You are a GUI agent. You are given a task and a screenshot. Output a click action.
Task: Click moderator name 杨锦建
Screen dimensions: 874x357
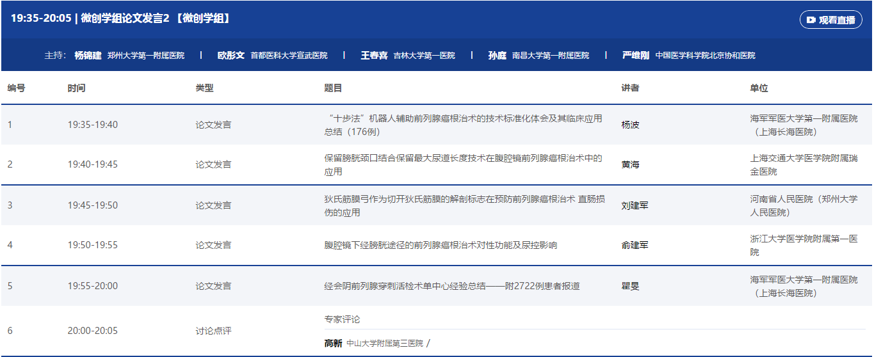pos(88,56)
